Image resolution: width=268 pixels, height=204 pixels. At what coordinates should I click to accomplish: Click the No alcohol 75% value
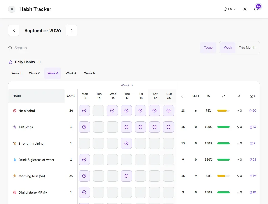tap(208, 111)
